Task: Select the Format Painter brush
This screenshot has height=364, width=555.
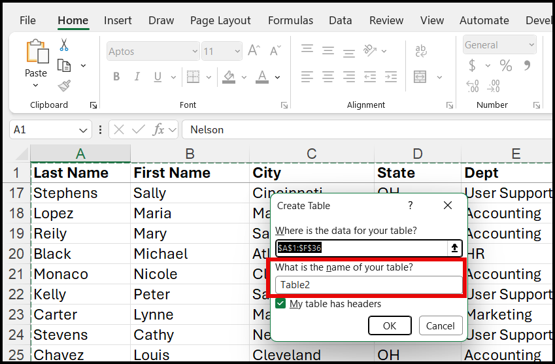Action: 64,85
